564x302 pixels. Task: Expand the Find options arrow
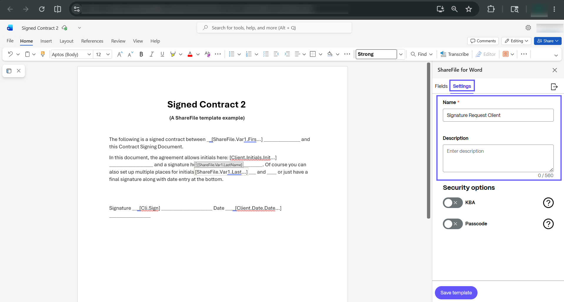(x=431, y=54)
